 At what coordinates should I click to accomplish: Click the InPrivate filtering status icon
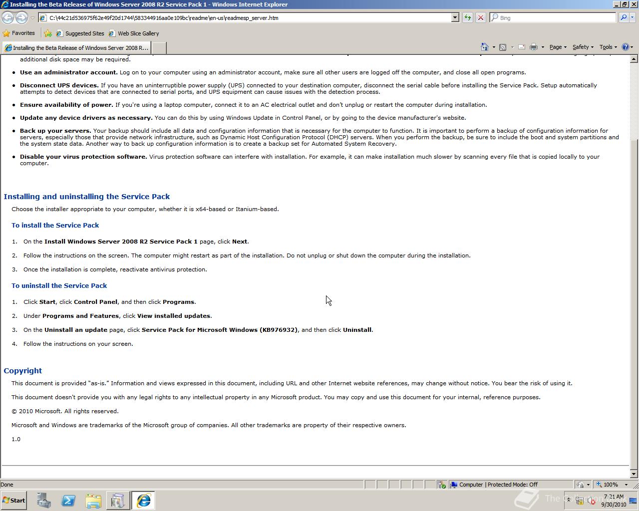click(x=580, y=485)
